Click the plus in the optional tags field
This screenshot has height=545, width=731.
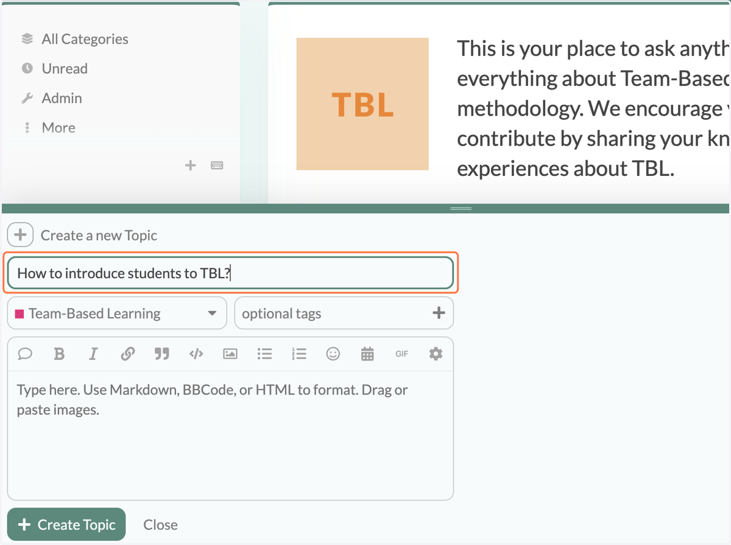click(x=439, y=313)
